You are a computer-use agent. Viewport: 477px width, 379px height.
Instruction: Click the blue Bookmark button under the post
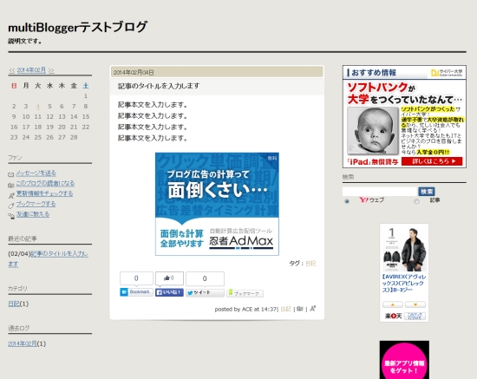(136, 292)
